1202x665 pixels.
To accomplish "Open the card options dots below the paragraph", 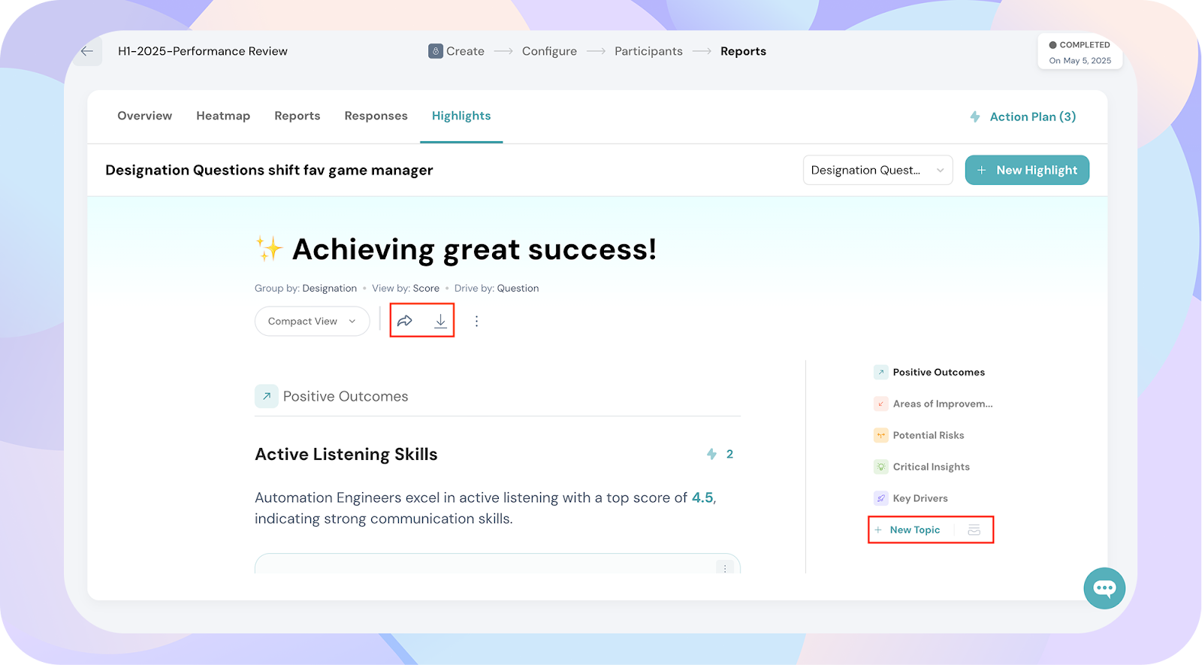I will [725, 568].
